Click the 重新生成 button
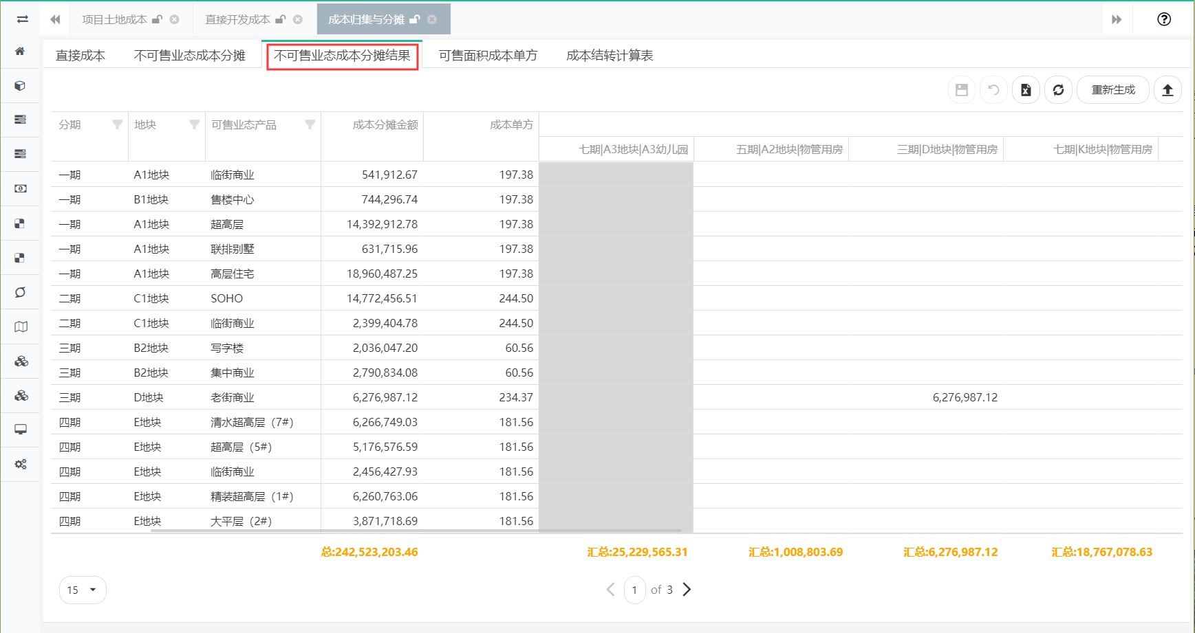The height and width of the screenshot is (633, 1195). click(1112, 90)
